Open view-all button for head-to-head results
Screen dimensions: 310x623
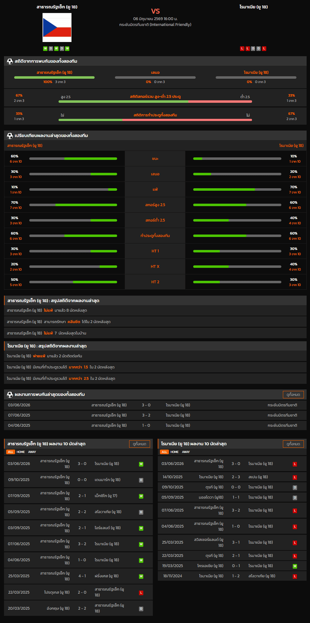[x=293, y=394]
